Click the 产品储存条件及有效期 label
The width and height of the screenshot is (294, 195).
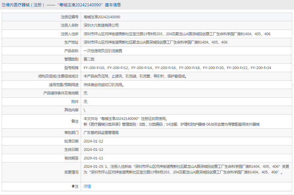click(x=61, y=93)
